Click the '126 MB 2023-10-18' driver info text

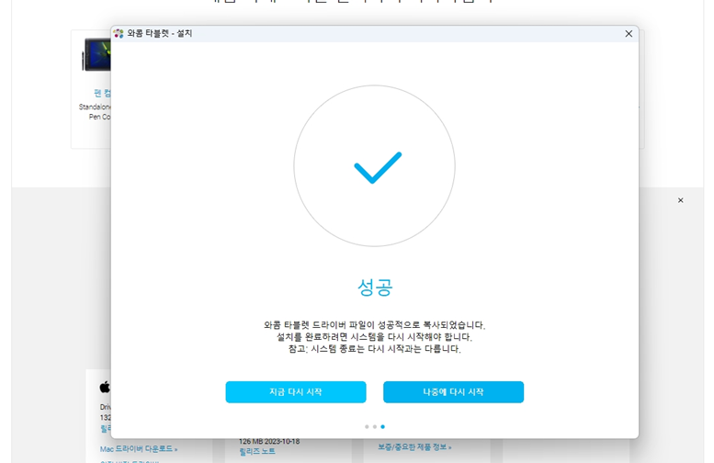pyautogui.click(x=269, y=441)
